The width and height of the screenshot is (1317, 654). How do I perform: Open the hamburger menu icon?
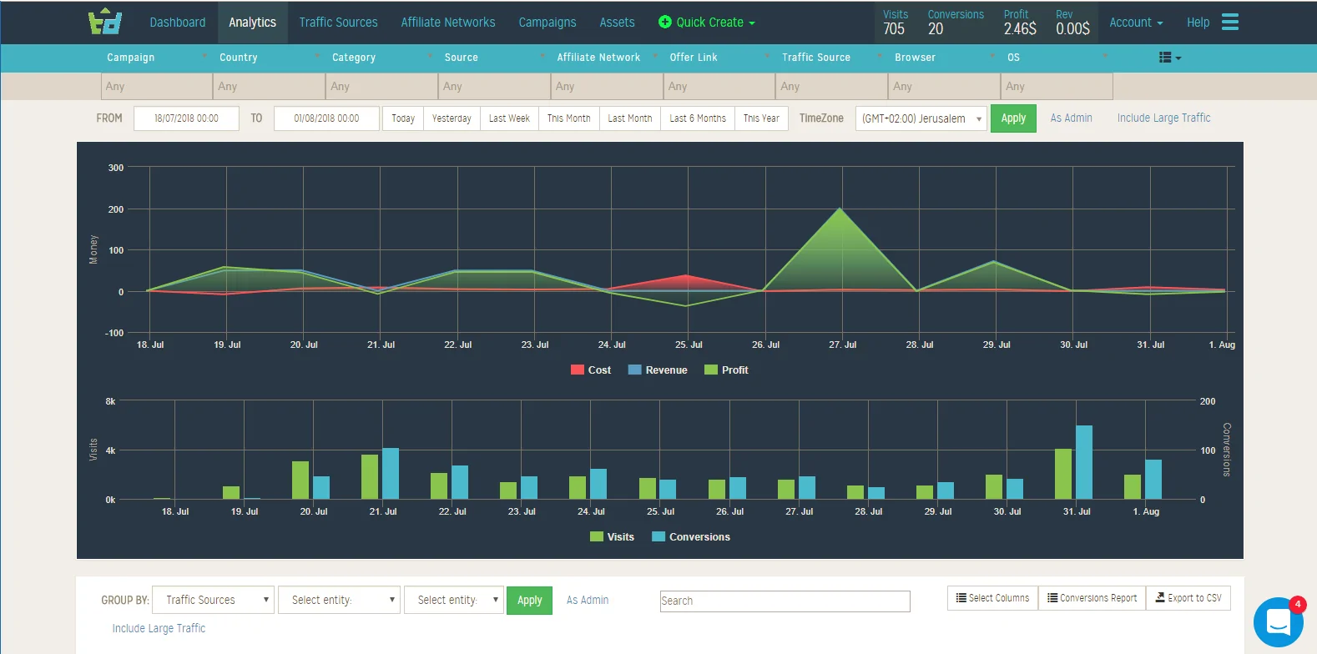pyautogui.click(x=1229, y=23)
